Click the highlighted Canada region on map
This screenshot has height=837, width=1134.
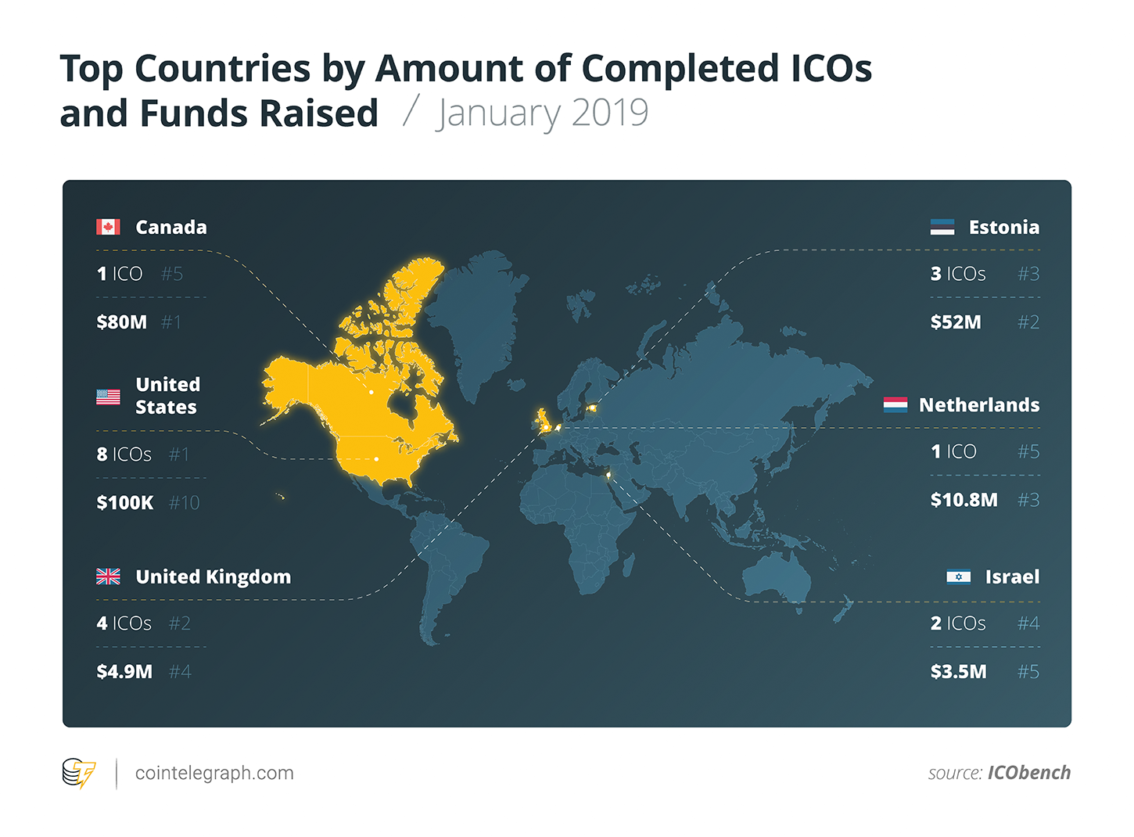click(x=375, y=368)
